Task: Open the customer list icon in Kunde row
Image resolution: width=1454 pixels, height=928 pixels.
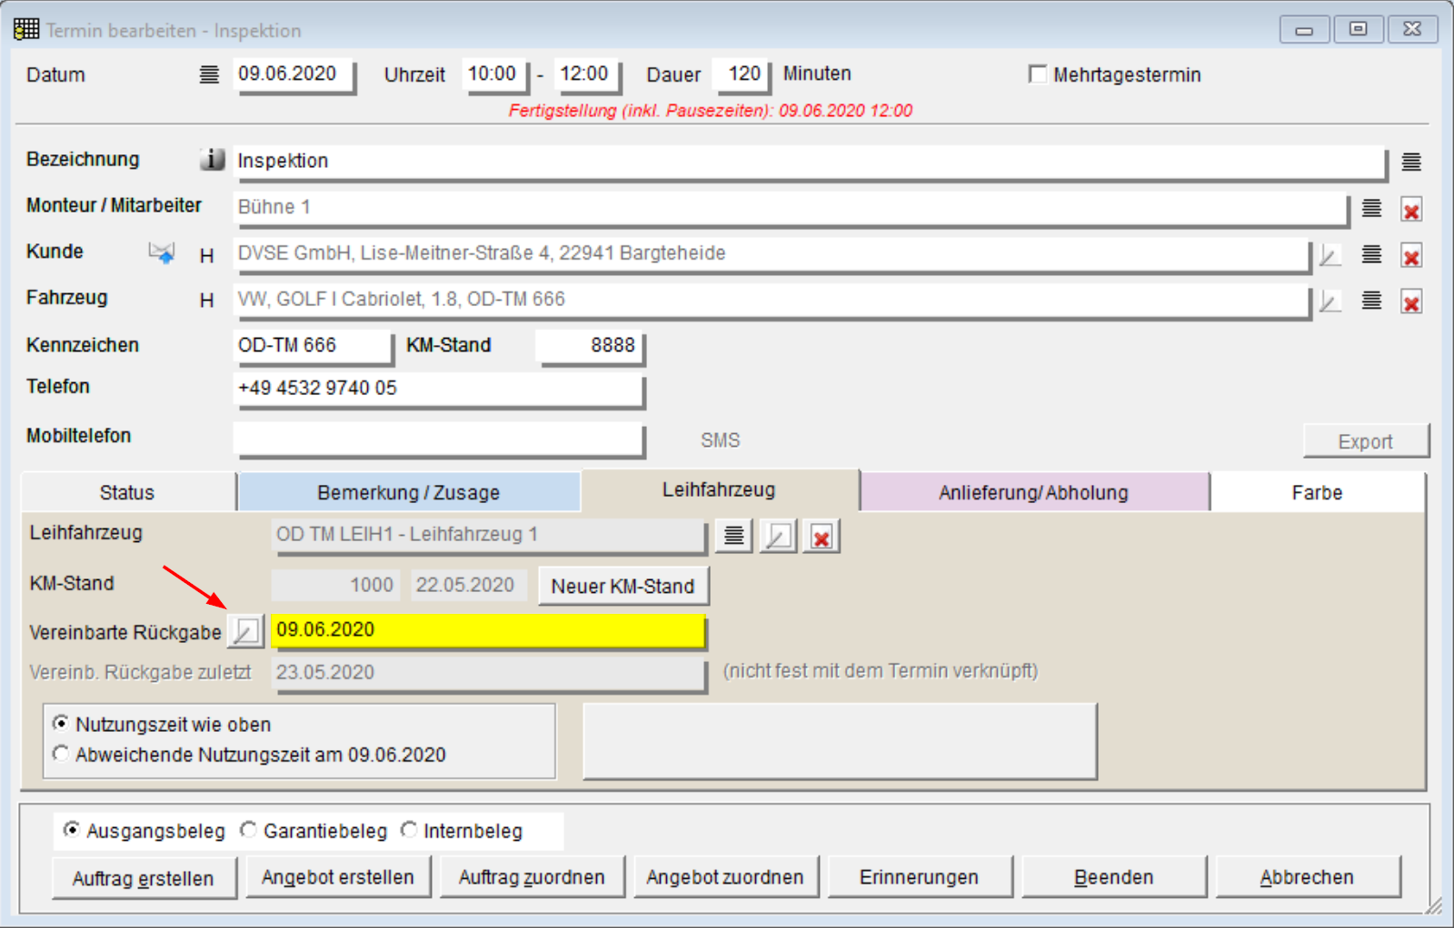Action: (x=1371, y=255)
